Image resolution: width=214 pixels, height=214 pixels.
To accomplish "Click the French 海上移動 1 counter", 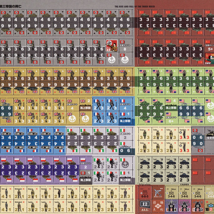I will coord(125,118).
